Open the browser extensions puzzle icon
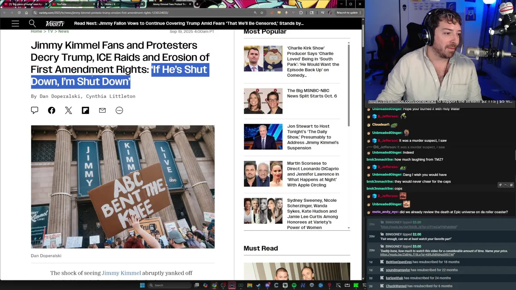This screenshot has height=290, width=516. pos(301,12)
